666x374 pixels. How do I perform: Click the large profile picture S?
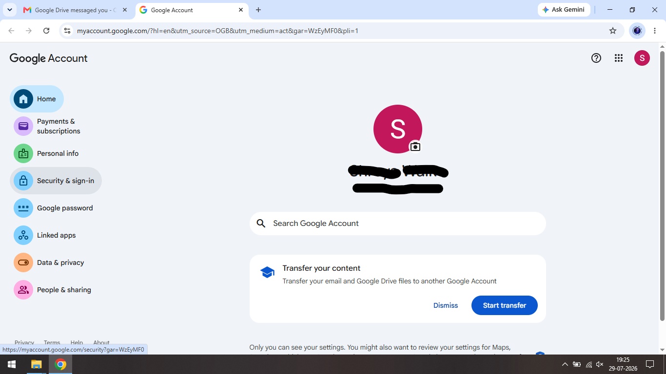(397, 129)
